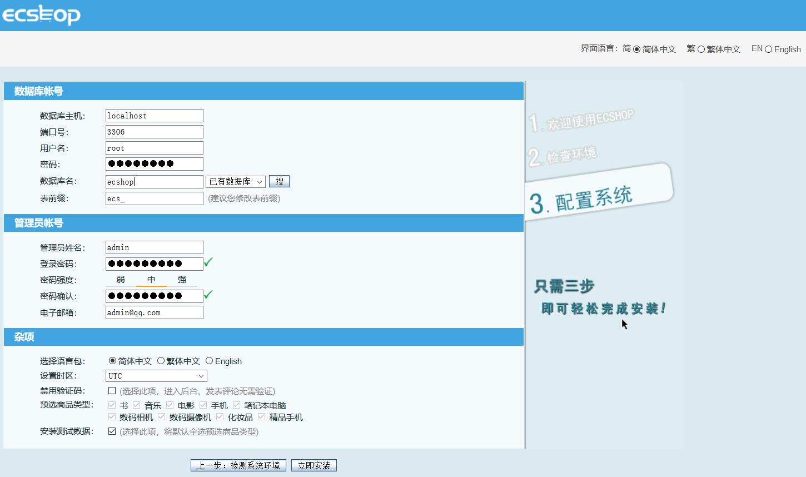Click the 强 password strength indicator
The height and width of the screenshot is (477, 806).
click(x=182, y=280)
